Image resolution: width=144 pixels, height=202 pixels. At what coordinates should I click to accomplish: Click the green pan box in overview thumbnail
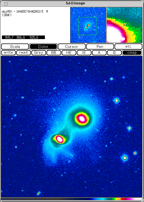87,26
